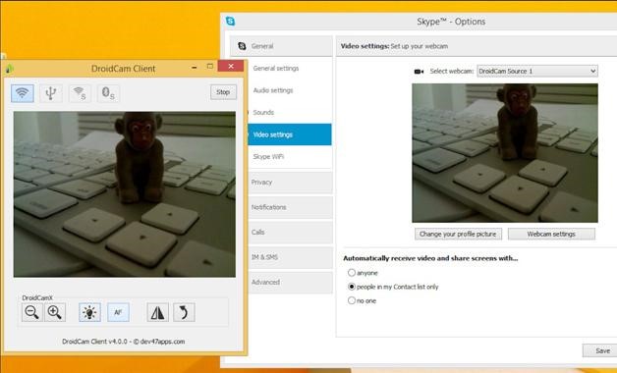617x373 pixels.
Task: Mirror the DroidCam video horizontally
Action: coord(158,312)
